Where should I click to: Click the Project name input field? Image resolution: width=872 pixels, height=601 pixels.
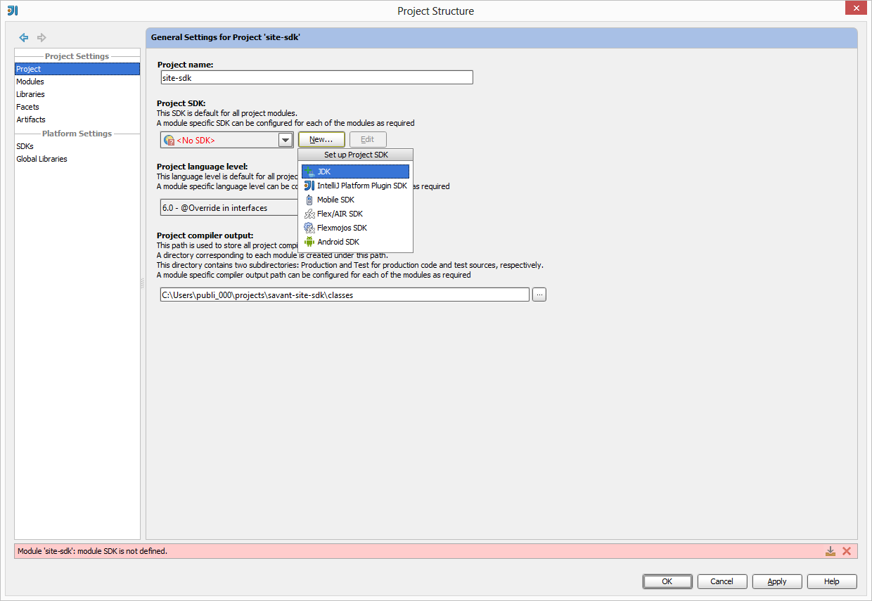click(316, 78)
